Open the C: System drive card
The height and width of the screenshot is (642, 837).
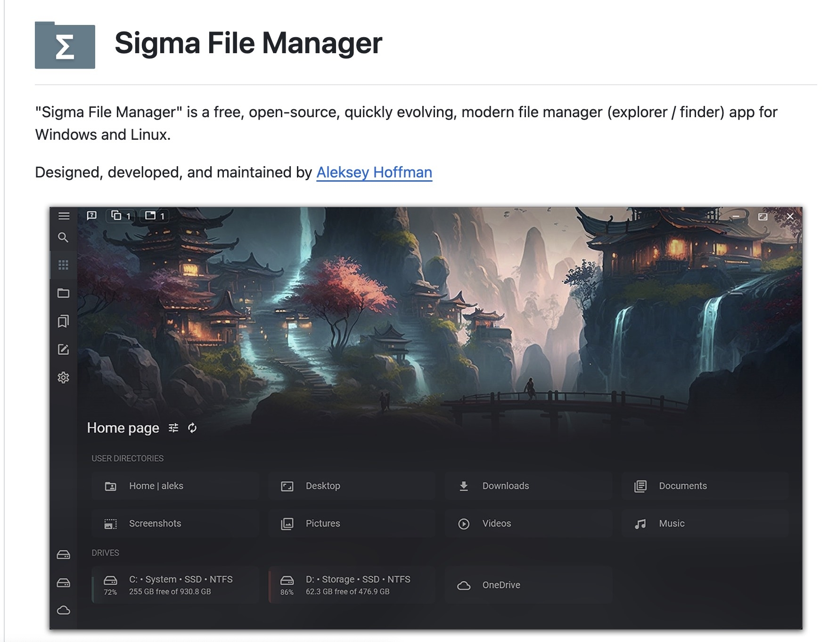(175, 585)
